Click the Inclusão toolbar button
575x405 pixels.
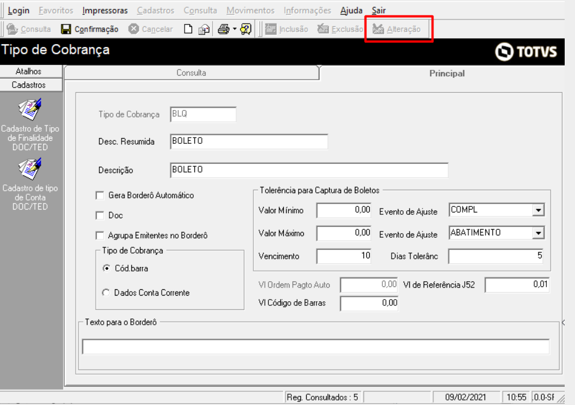tap(287, 29)
